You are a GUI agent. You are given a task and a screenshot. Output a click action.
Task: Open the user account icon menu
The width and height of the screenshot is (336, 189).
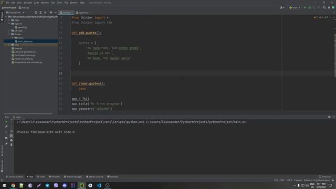click(282, 7)
